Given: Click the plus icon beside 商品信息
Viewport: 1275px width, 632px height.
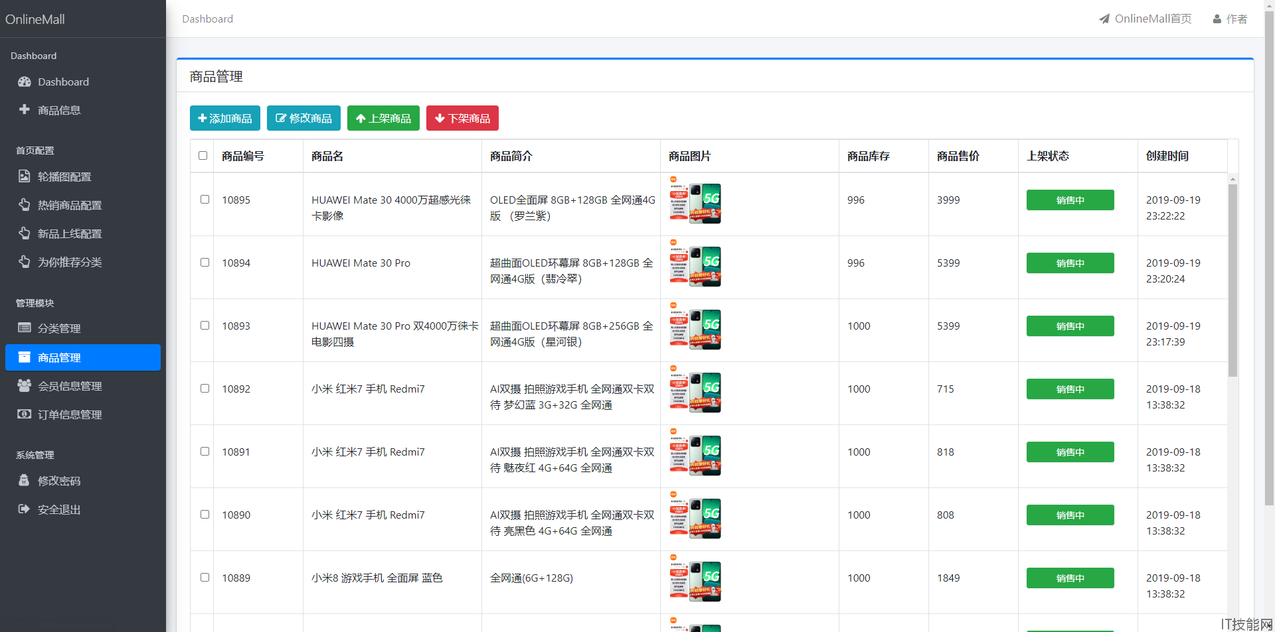Looking at the screenshot, I should [x=25, y=109].
